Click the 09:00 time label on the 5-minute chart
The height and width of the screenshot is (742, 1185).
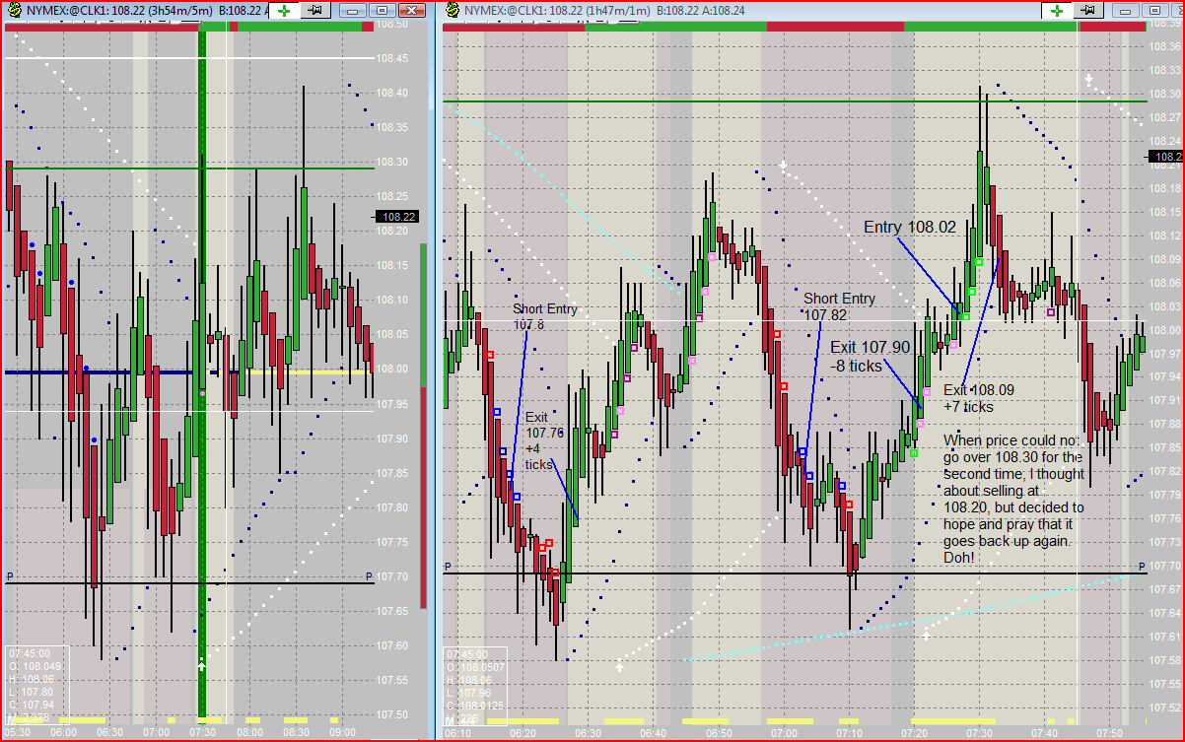[343, 732]
